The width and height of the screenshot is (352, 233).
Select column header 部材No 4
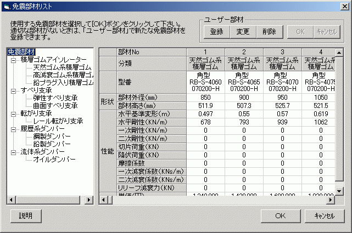[319, 52]
